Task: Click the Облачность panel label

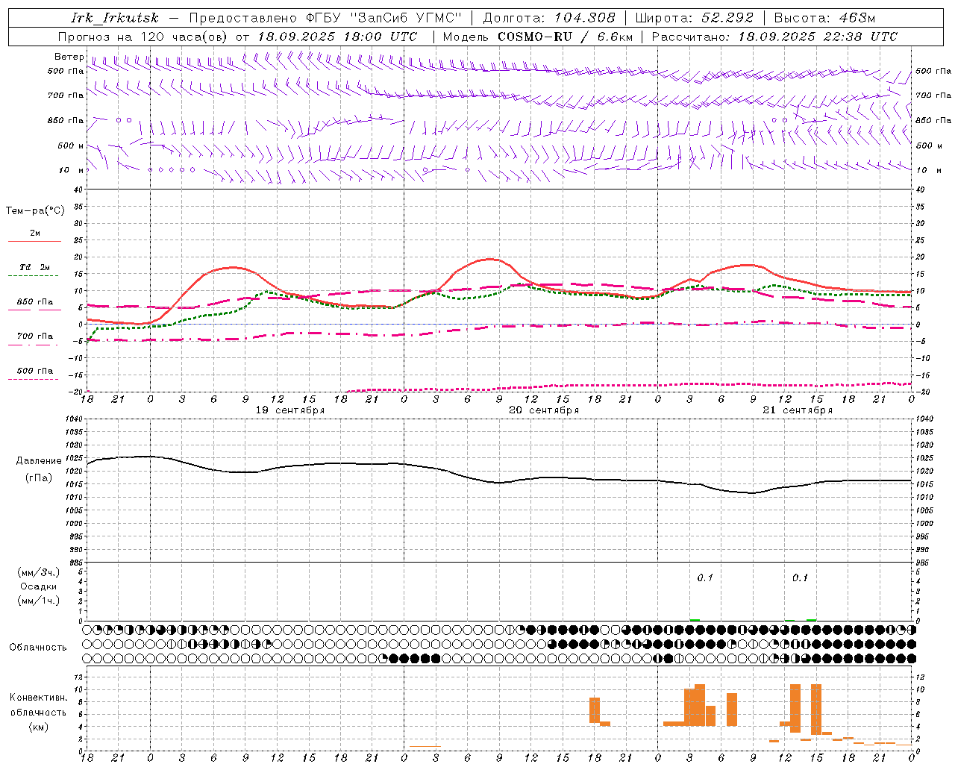Action: [37, 648]
